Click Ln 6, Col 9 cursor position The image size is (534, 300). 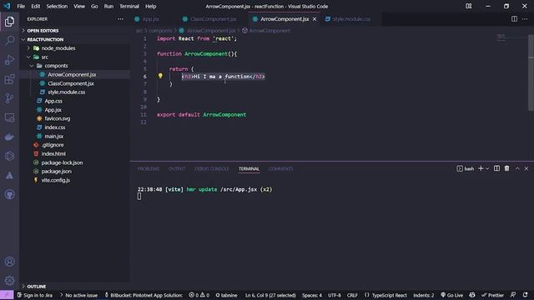270,295
